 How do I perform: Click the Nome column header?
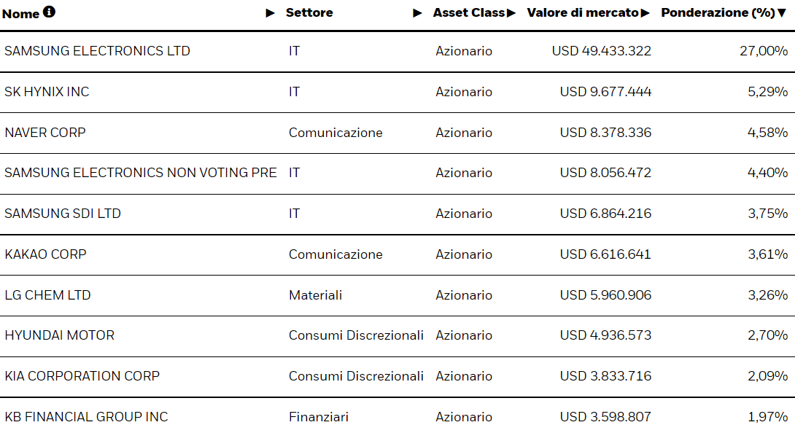[x=20, y=14]
